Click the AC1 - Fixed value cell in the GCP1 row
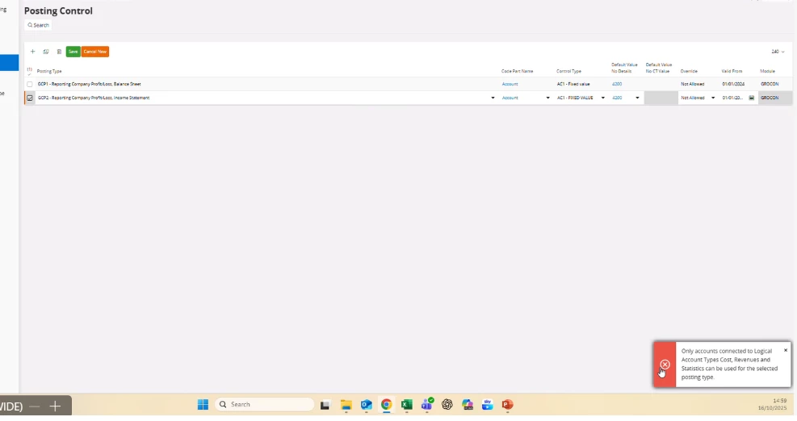The width and height of the screenshot is (797, 421). click(x=573, y=84)
